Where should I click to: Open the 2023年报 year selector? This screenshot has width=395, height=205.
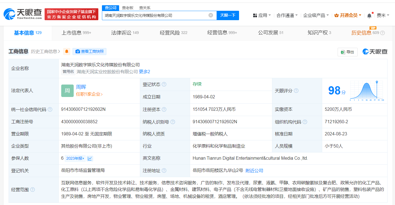coord(75,158)
